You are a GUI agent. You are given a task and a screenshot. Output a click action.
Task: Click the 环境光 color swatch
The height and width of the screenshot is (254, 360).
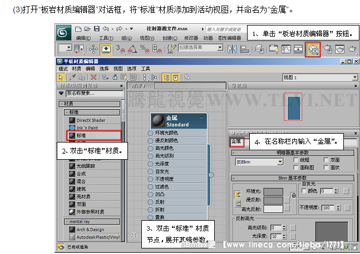click(x=273, y=192)
